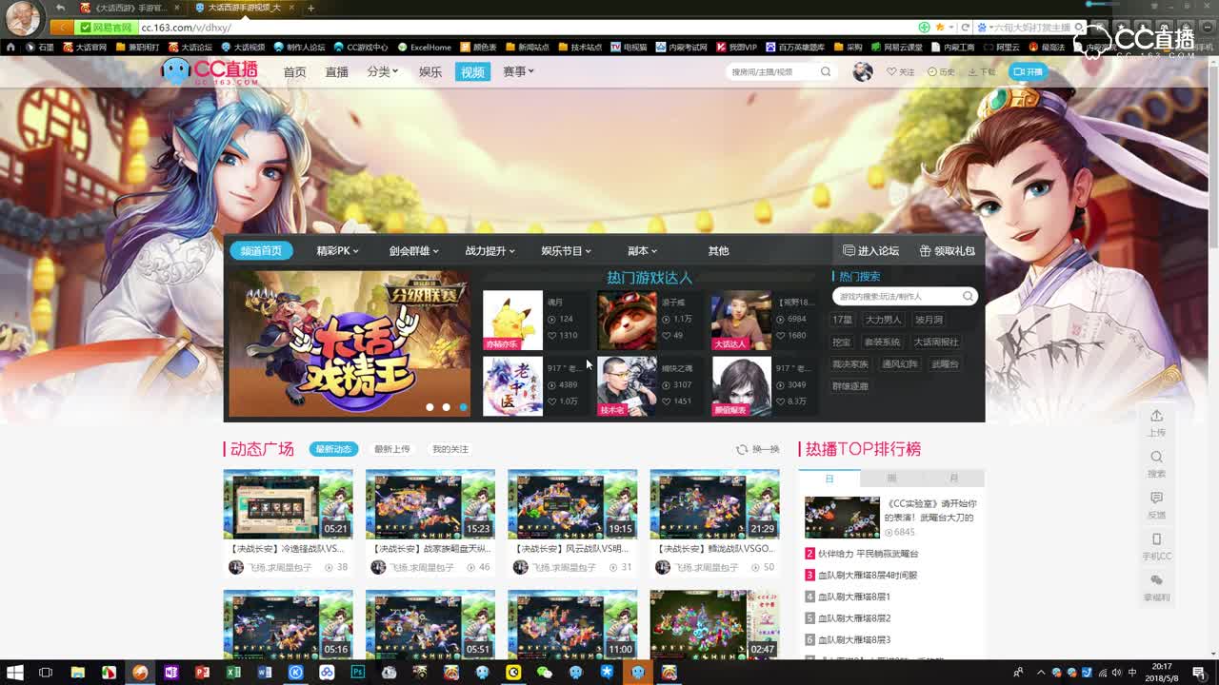Viewport: 1219px width, 685px height.
Task: Open 历史 viewing history in the header
Action: pos(941,71)
